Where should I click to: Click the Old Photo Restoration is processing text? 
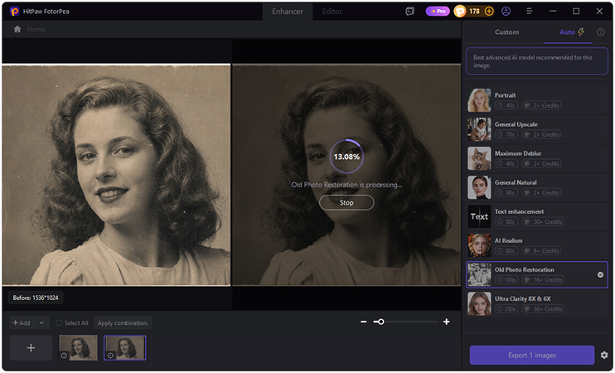point(346,185)
